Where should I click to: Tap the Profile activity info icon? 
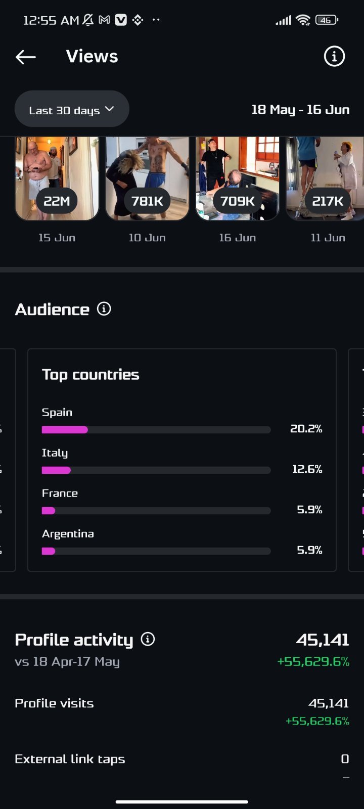(148, 639)
